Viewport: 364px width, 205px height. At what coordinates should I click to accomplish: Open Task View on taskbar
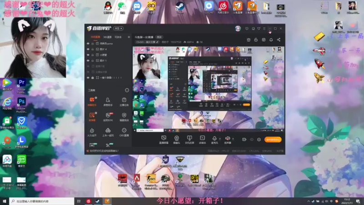click(x=79, y=201)
